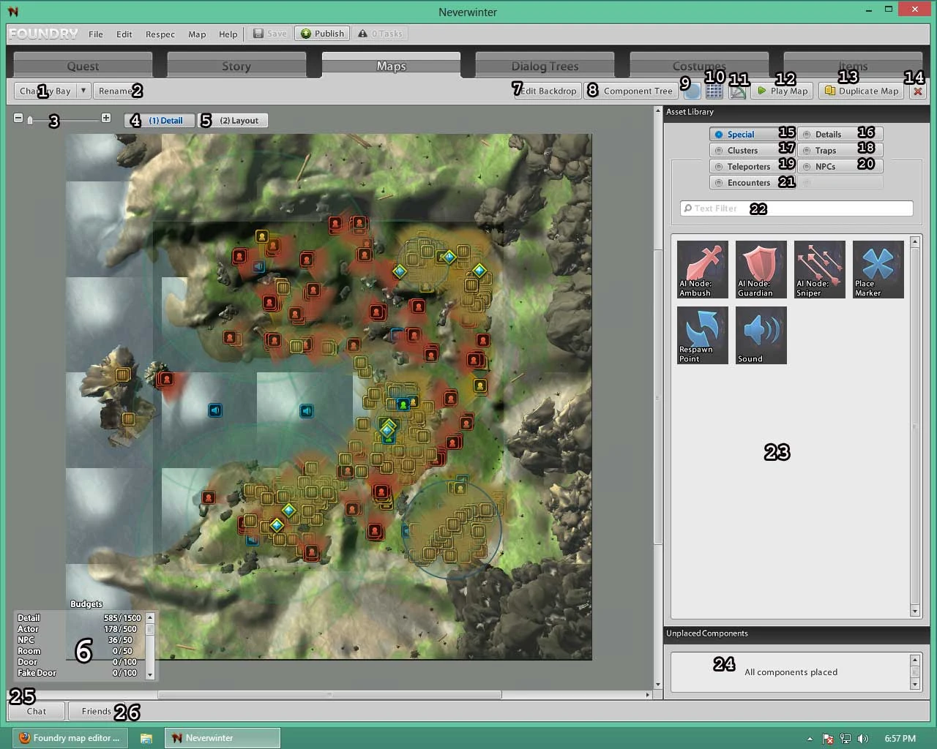Open the Dialog Trees tab

pos(545,66)
